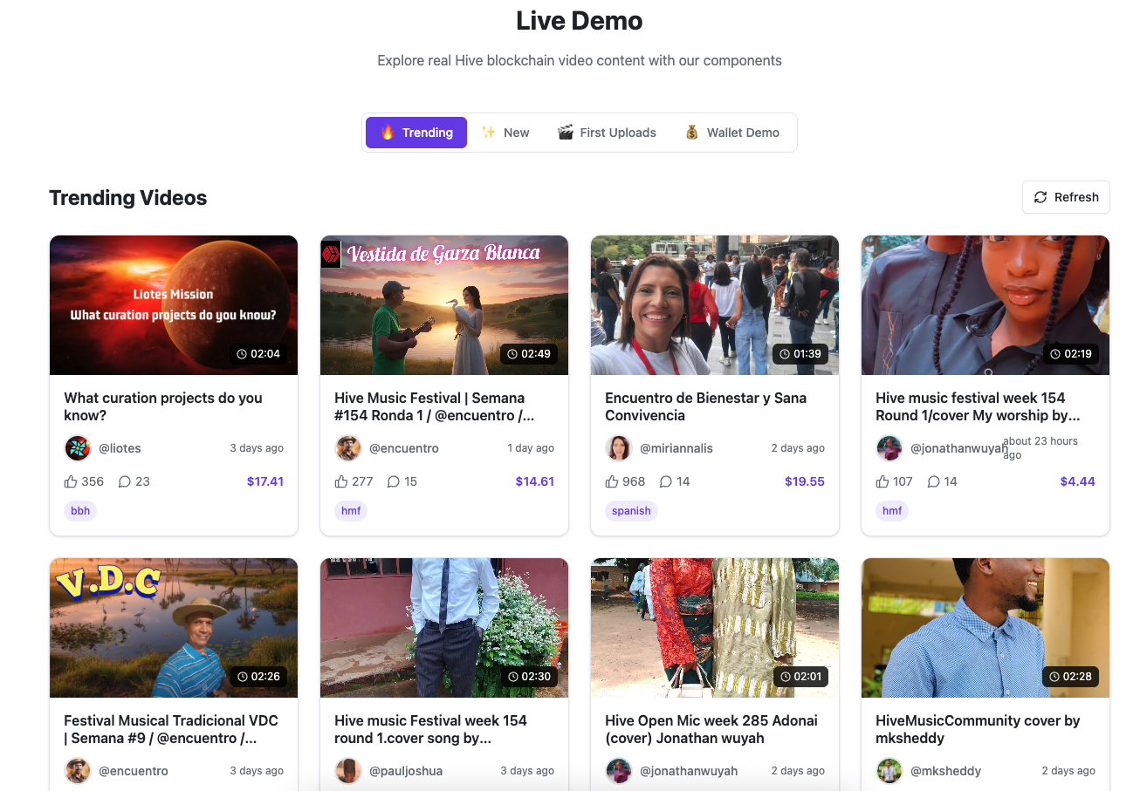Click jonathanwuyah avatar on worship cover card

pyautogui.click(x=889, y=448)
